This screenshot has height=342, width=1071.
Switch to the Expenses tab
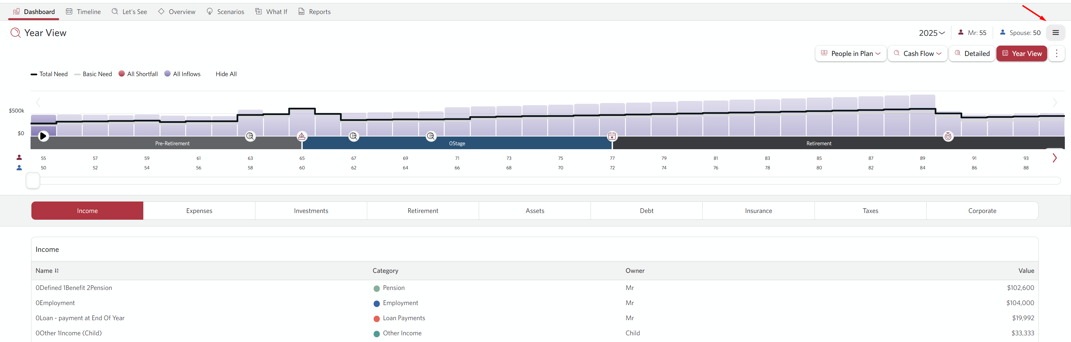click(x=199, y=211)
